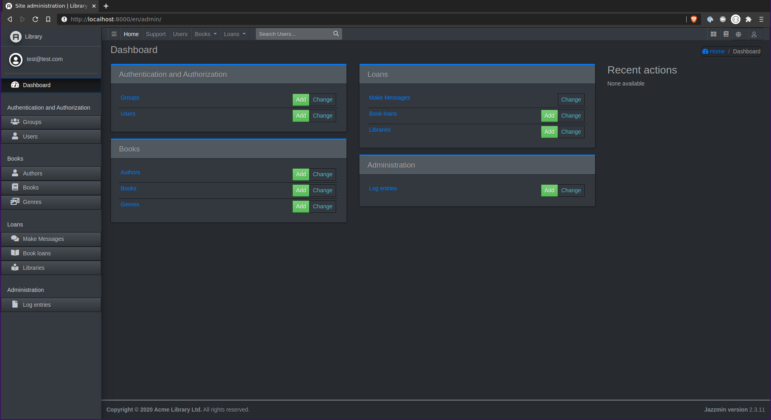This screenshot has width=771, height=420.
Task: Click the Libraries reader icon in the sidebar
Action: [15, 267]
